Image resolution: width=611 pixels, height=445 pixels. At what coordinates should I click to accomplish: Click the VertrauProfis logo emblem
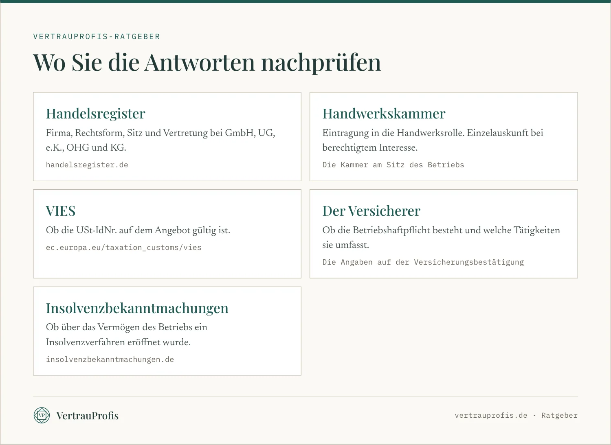pos(42,415)
